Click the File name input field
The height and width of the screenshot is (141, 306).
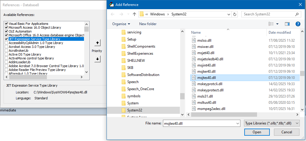(199, 123)
